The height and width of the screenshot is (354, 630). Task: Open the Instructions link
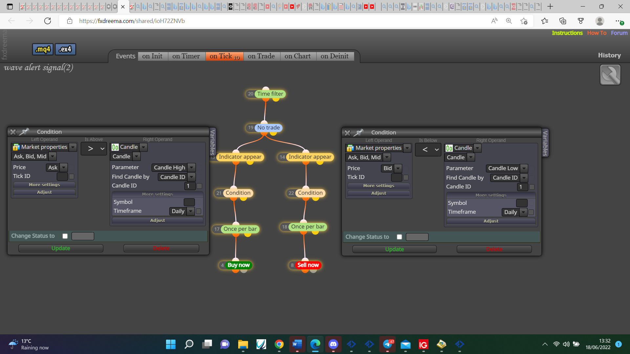[x=567, y=33]
